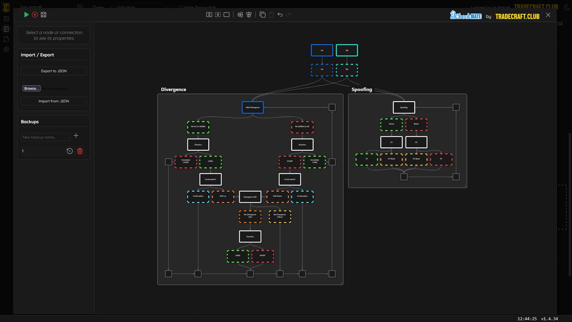Viewport: 572px width, 322px height.
Task: Click the Browse file button
Action: click(x=31, y=88)
